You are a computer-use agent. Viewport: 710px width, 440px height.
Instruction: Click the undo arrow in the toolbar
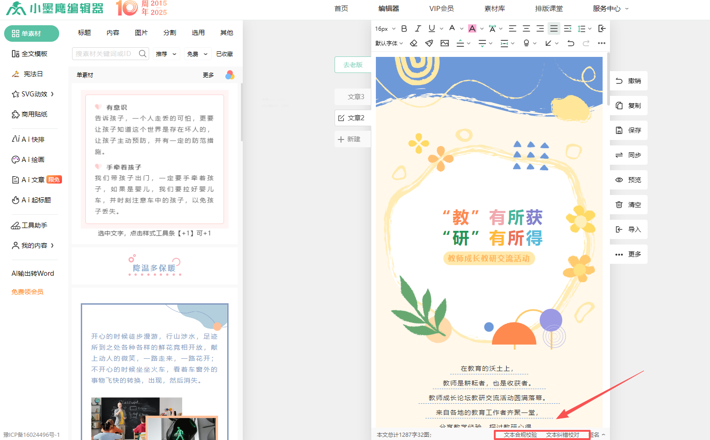(x=570, y=43)
